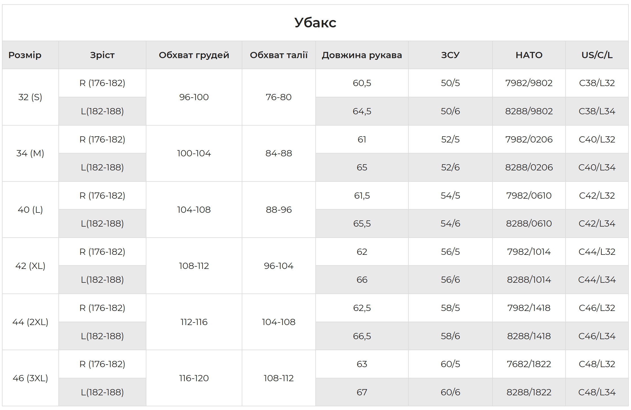The width and height of the screenshot is (631, 410).
Task: Select the Обхват грудей header cell
Action: [194, 55]
